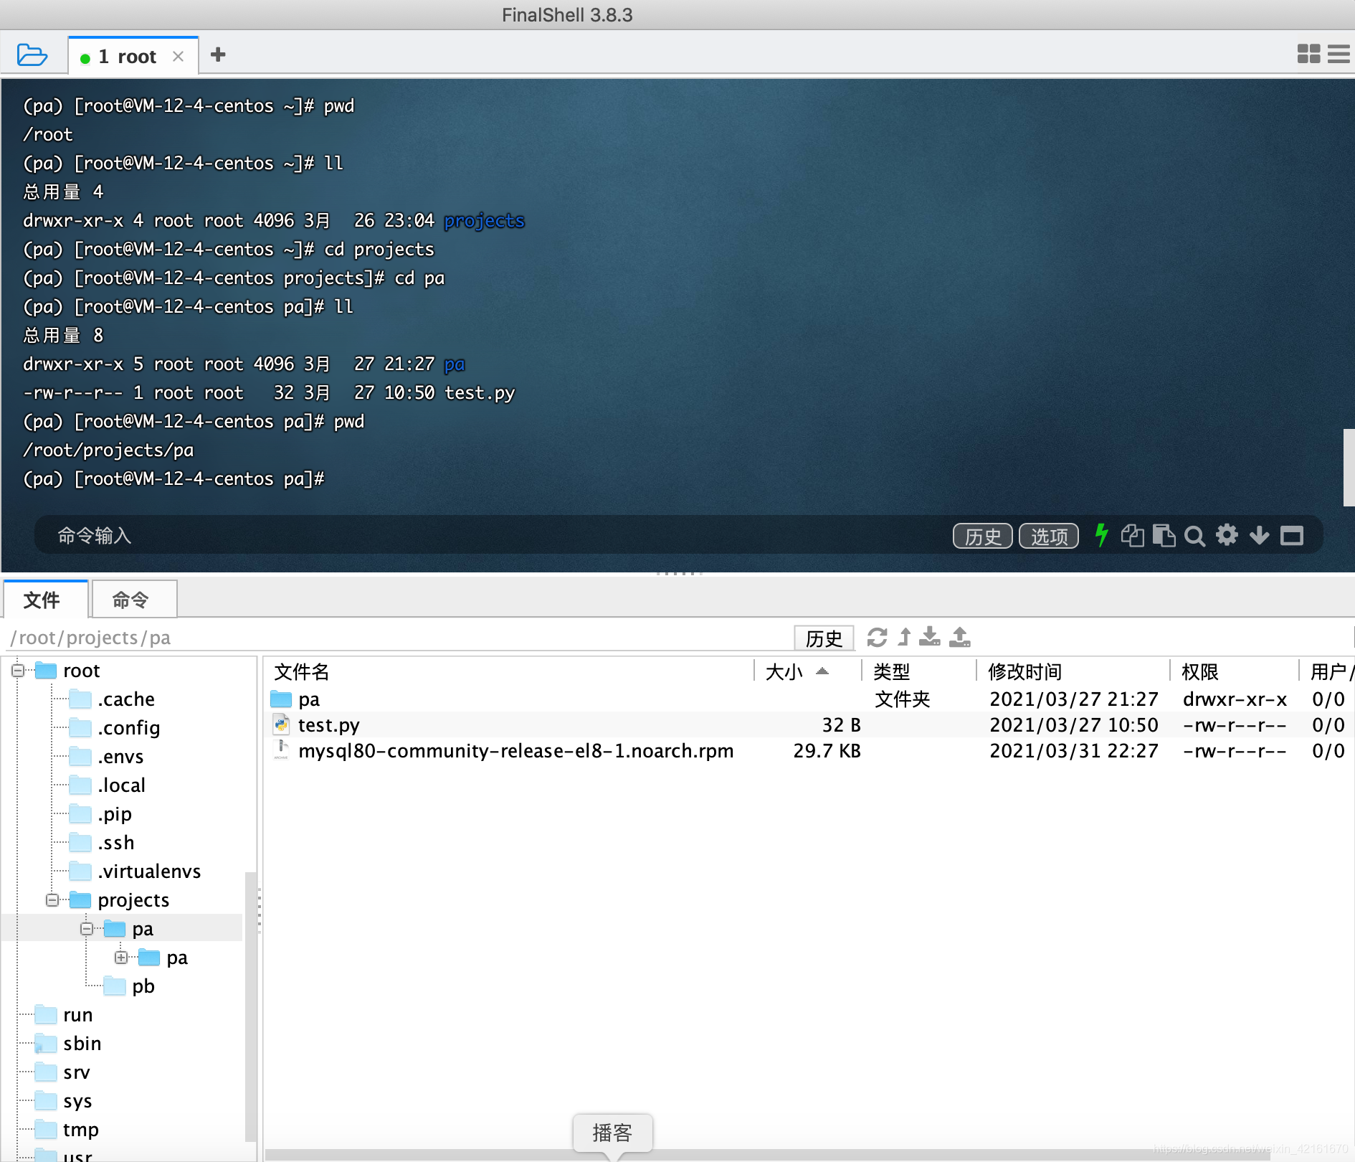
Task: Open the hamburger main menu
Action: [1339, 54]
